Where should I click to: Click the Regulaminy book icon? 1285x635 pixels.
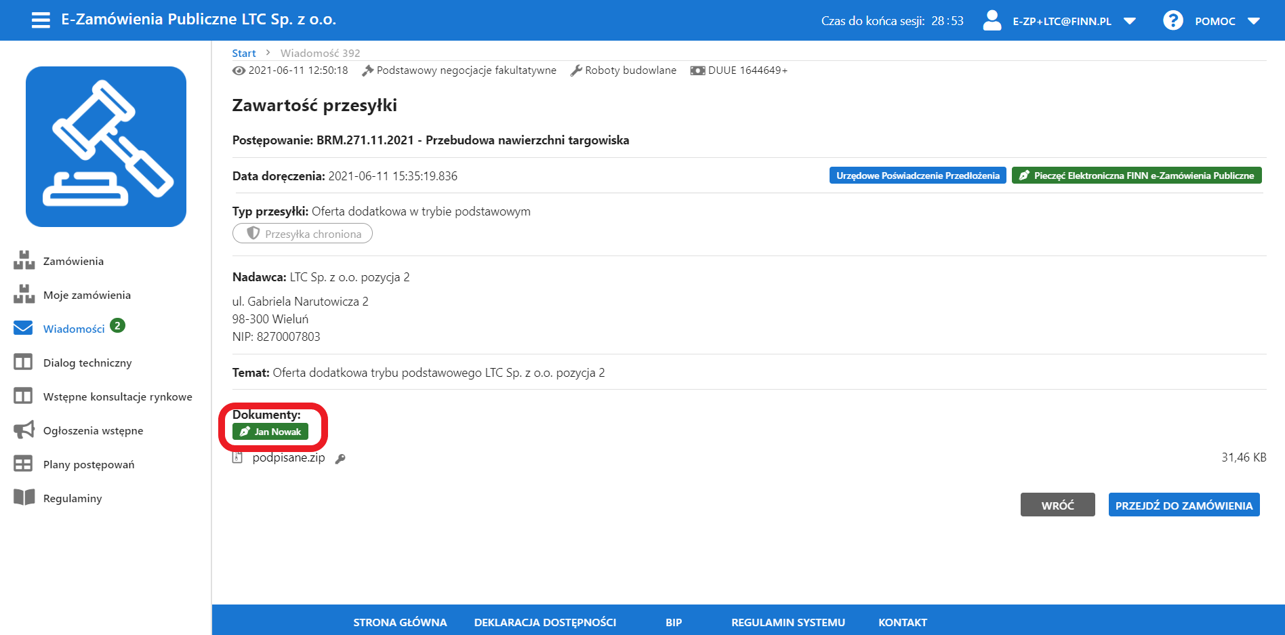(24, 497)
